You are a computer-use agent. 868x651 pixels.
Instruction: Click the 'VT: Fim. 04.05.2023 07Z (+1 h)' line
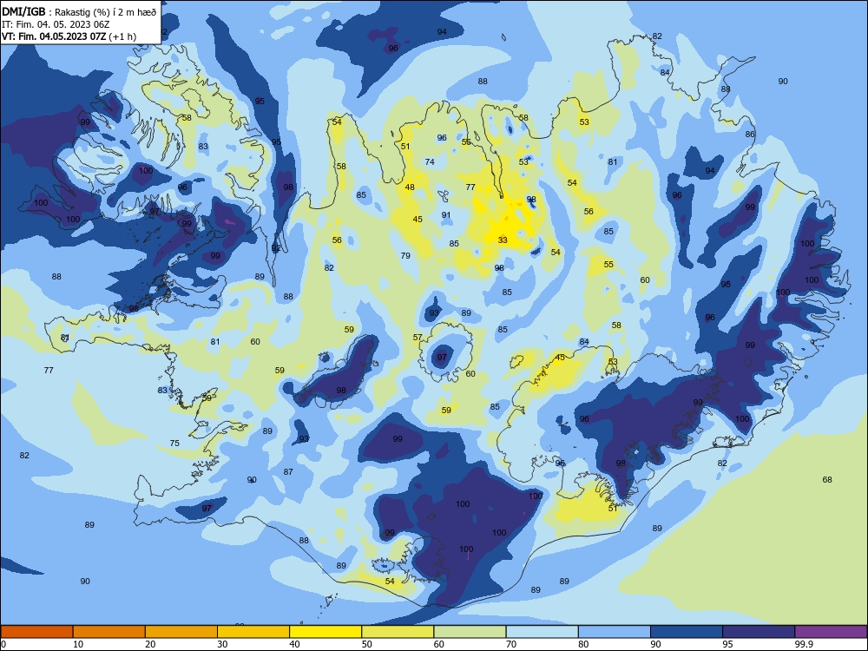[x=69, y=36]
